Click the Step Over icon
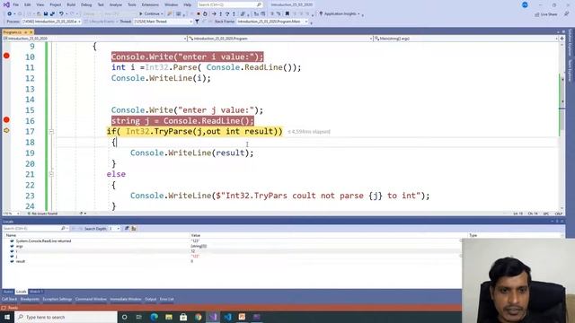The height and width of the screenshot is (323, 575). 227,14
